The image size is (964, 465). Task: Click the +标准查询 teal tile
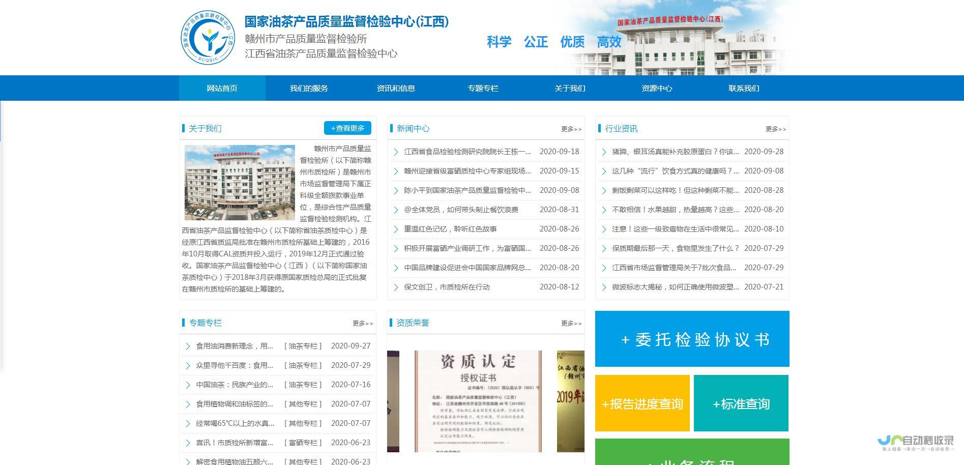741,403
